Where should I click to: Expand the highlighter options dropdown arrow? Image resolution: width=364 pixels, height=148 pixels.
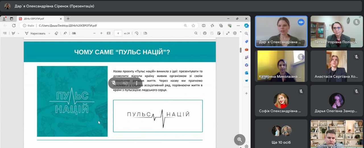[18, 34]
